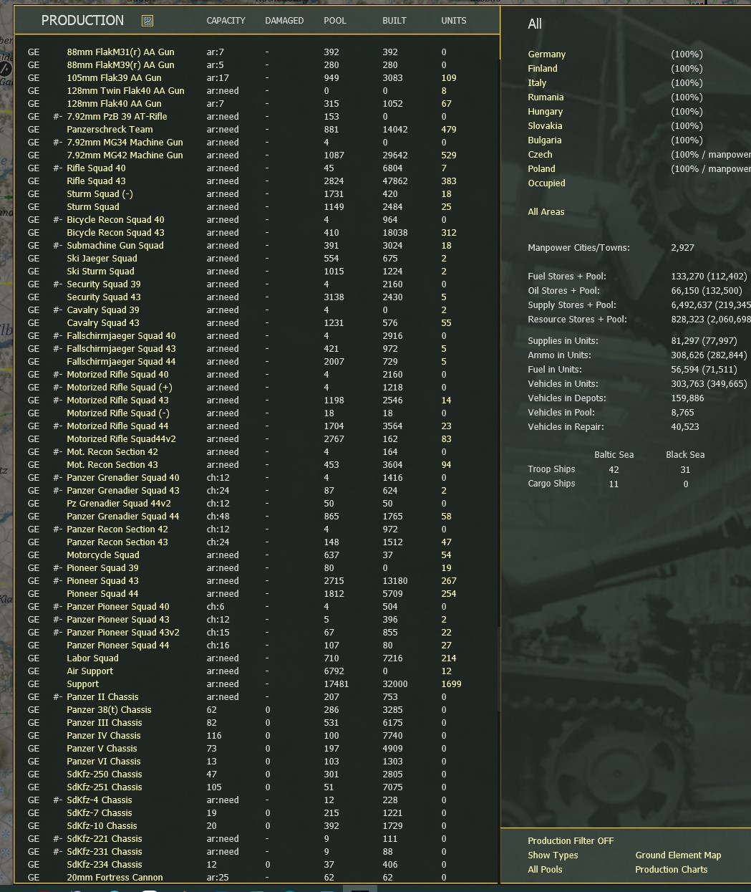
Task: Sort by CAPACITY column header
Action: coord(226,21)
